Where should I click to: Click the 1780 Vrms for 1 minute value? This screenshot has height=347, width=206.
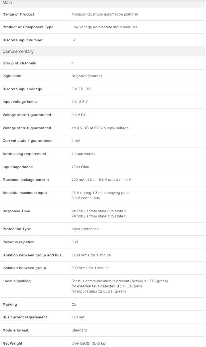tap(91, 255)
